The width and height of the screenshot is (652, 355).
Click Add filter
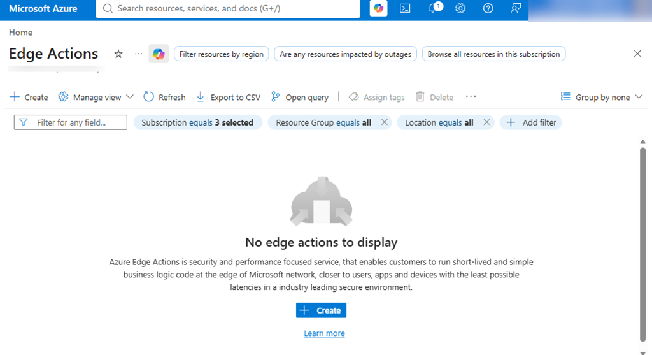[530, 122]
